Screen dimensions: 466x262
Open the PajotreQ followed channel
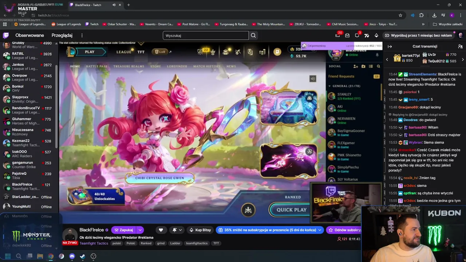pyautogui.click(x=28, y=175)
